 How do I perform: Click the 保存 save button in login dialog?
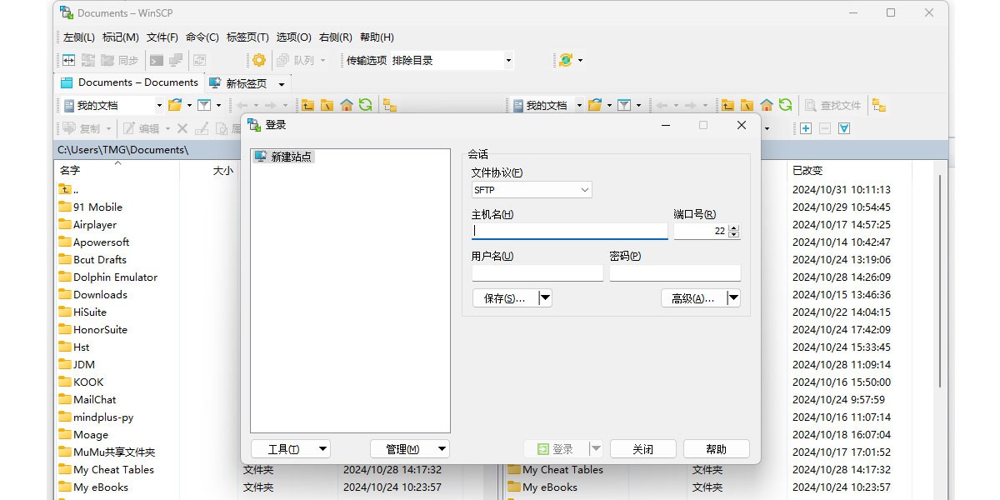coord(505,297)
